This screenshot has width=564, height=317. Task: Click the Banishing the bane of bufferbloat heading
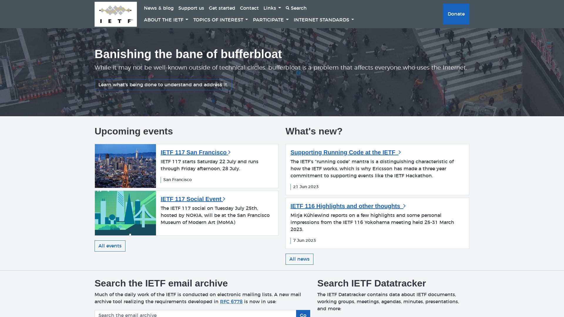coord(188,54)
